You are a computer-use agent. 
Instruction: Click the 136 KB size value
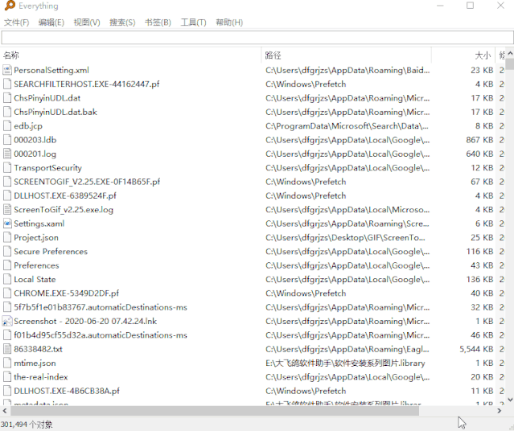(x=479, y=279)
